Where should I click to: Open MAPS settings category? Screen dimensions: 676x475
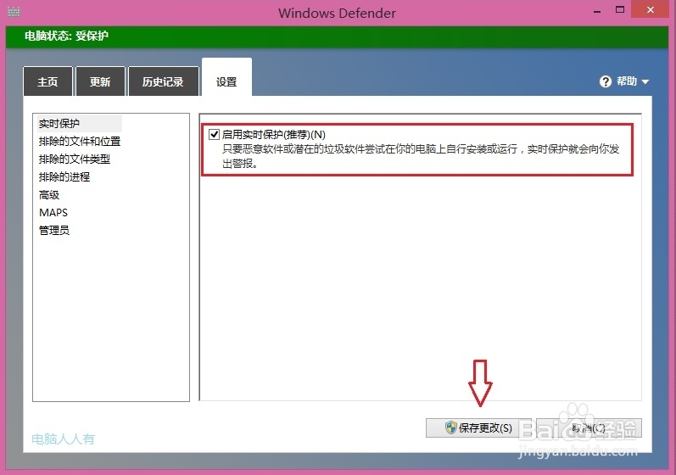pos(53,213)
